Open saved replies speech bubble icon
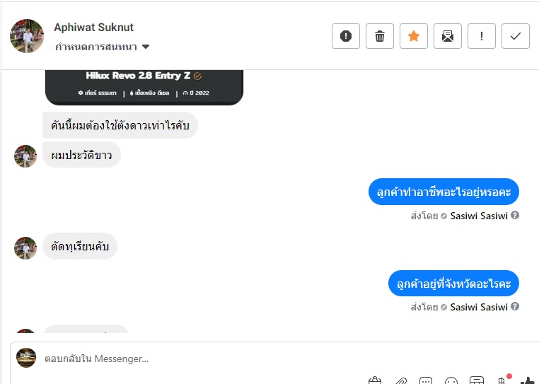 [x=426, y=381]
